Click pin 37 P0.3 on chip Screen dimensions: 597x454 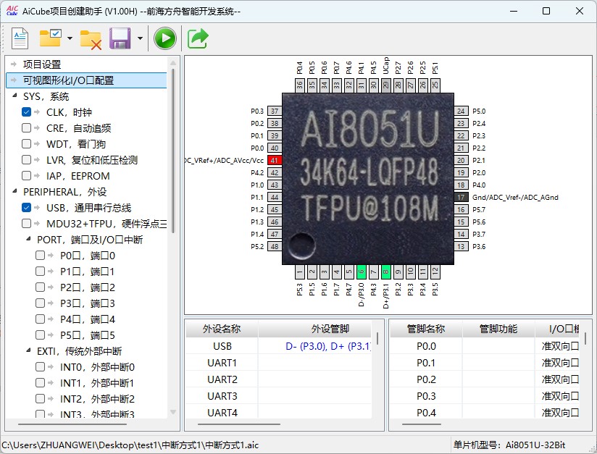pyautogui.click(x=275, y=111)
